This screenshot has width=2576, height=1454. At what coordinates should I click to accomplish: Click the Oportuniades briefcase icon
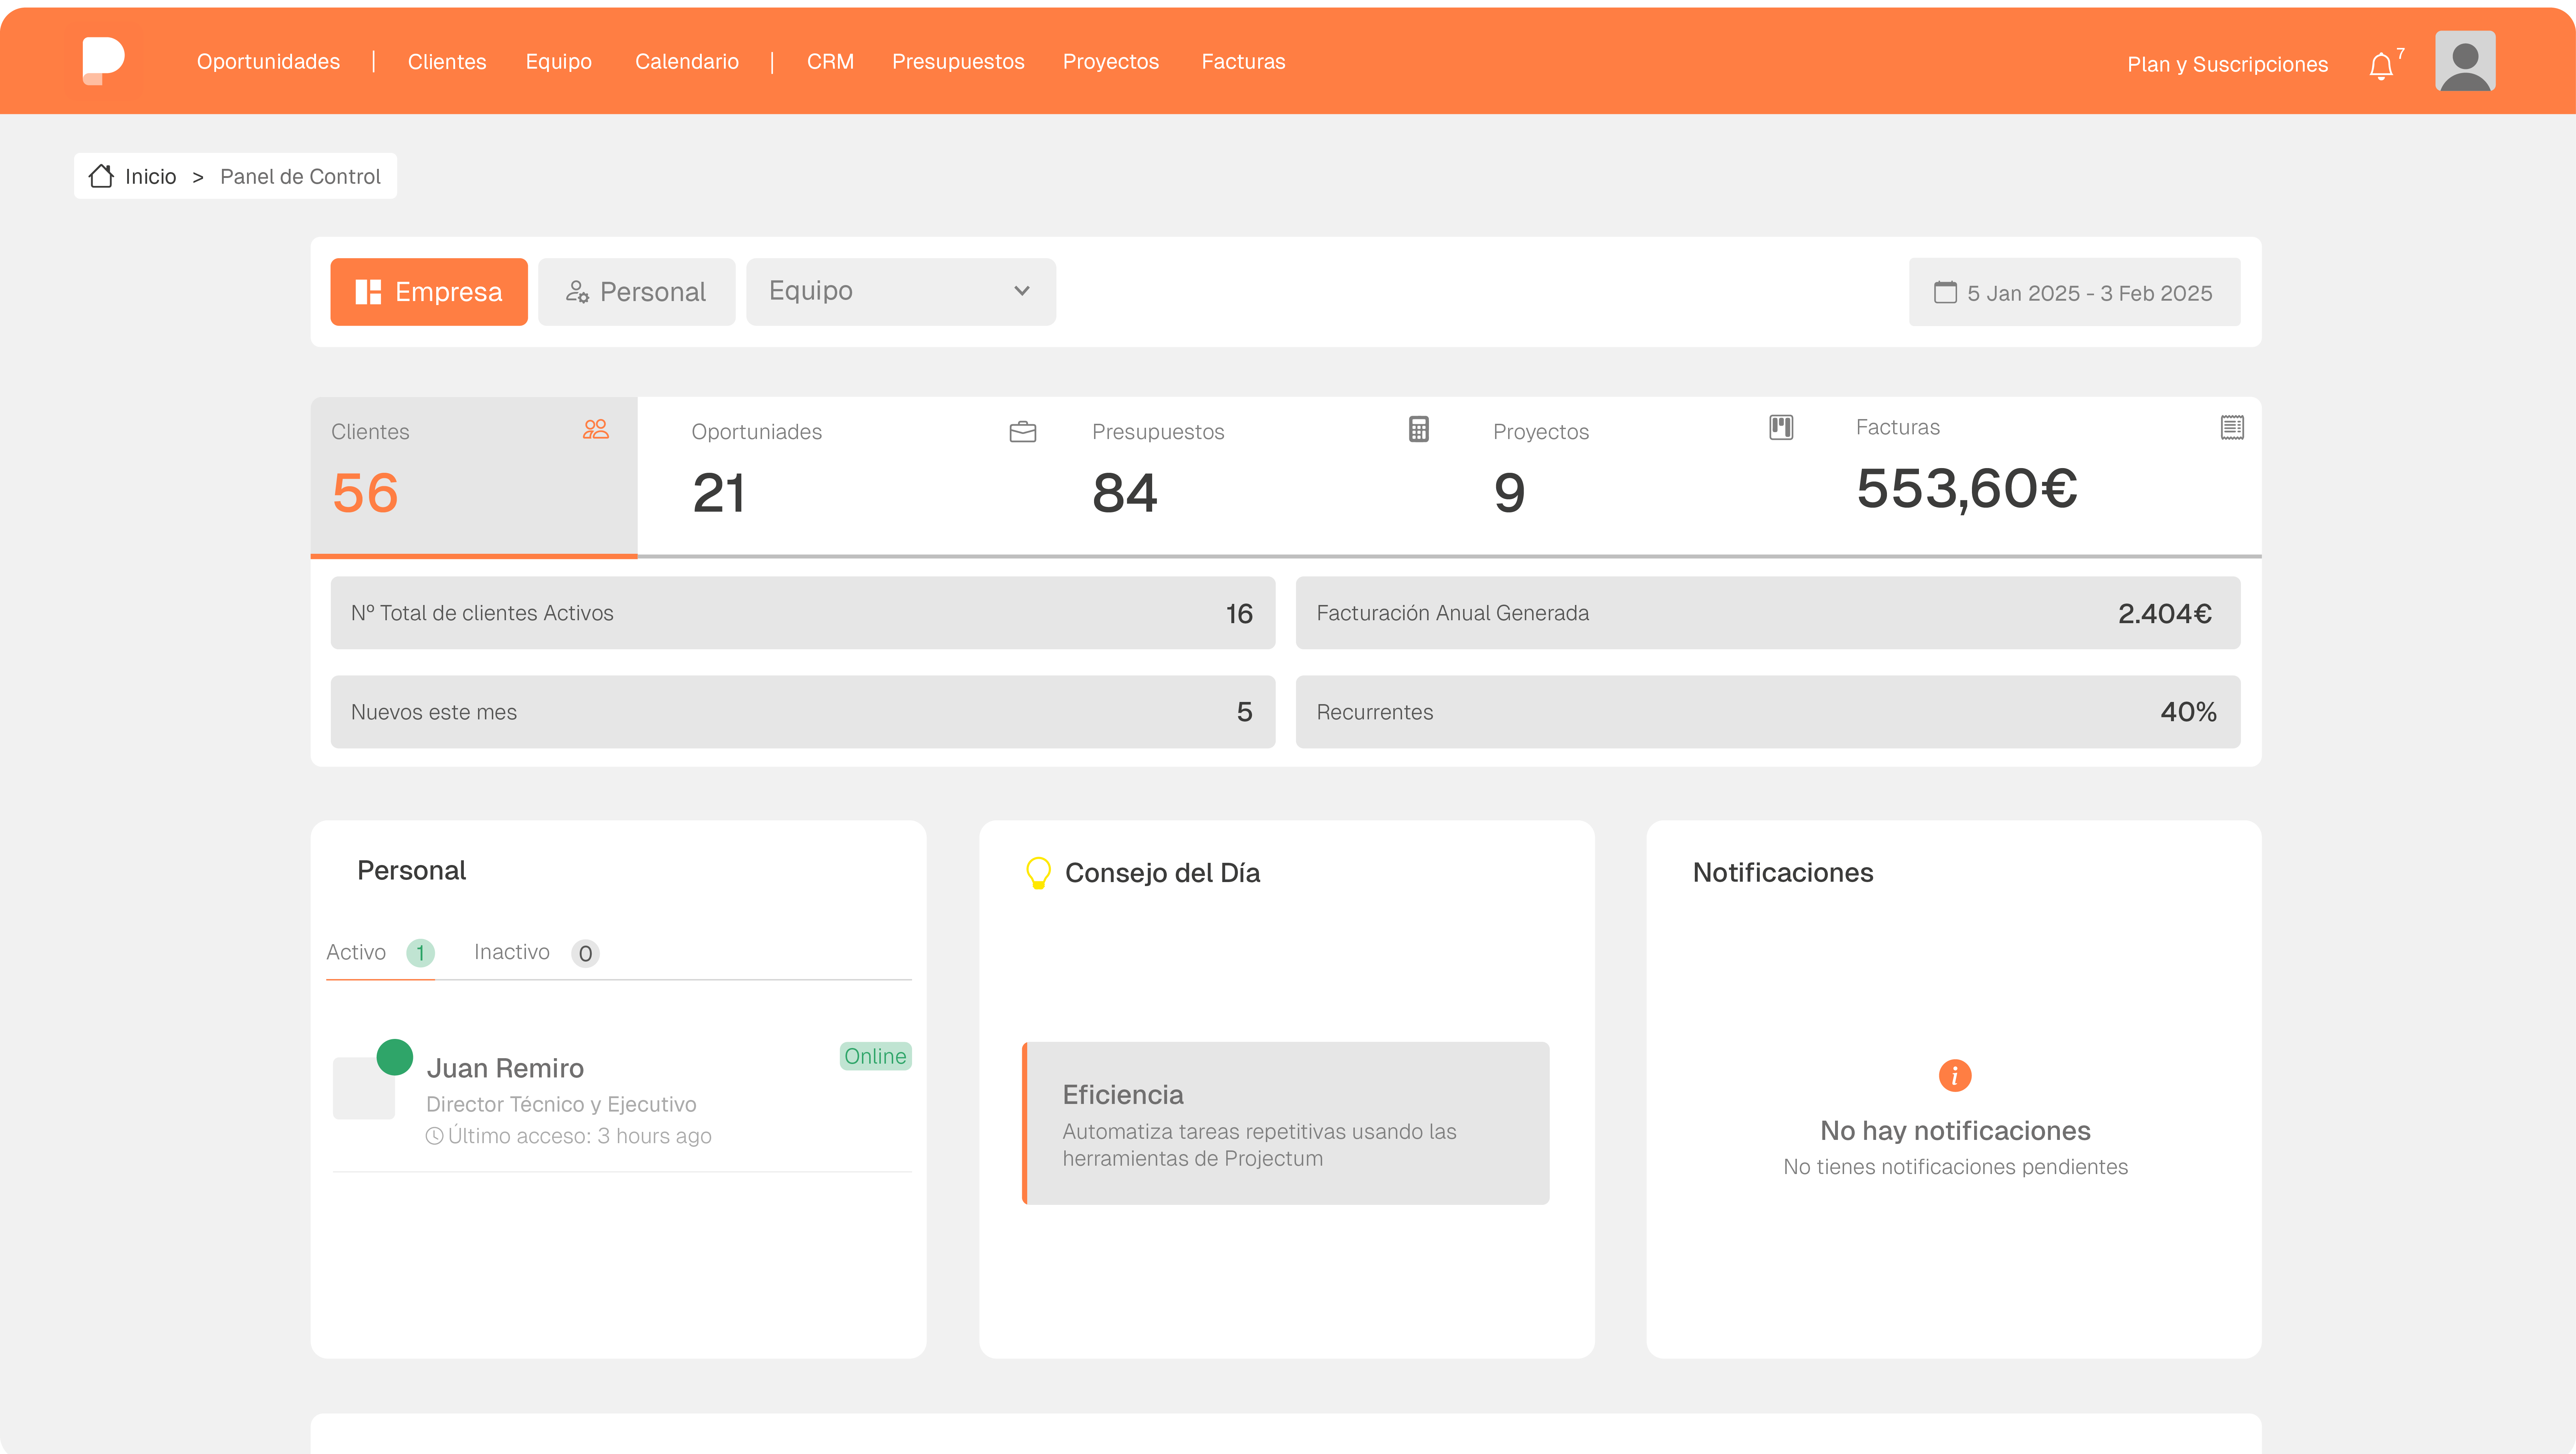[x=1023, y=432]
